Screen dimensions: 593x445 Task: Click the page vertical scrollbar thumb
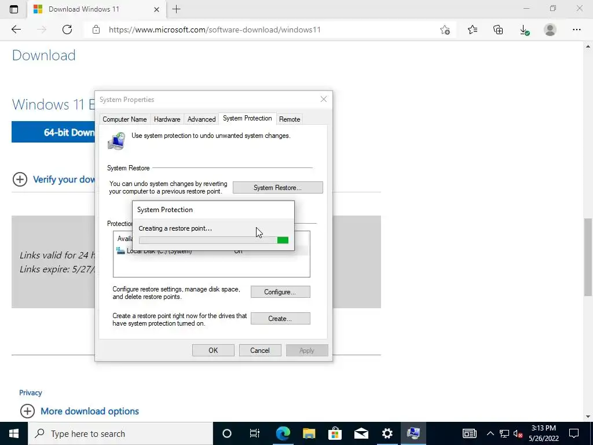click(588, 257)
